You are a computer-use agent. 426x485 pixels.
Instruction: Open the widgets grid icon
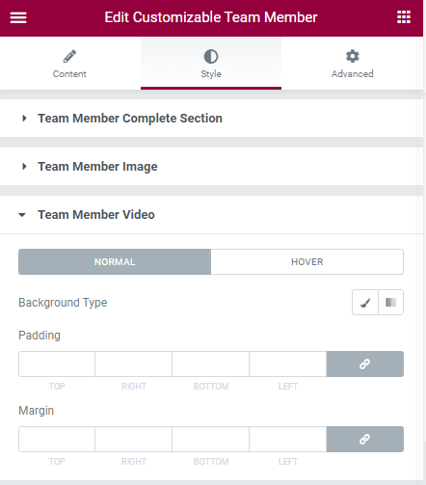(404, 17)
